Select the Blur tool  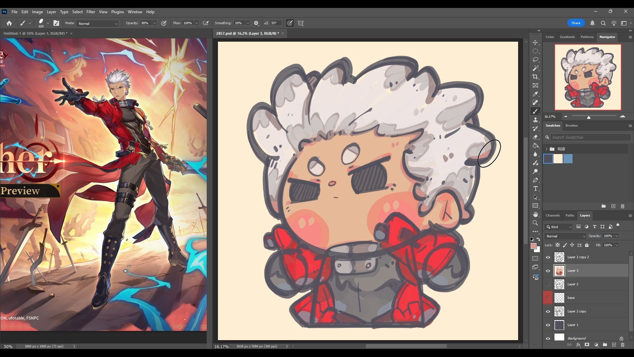535,154
